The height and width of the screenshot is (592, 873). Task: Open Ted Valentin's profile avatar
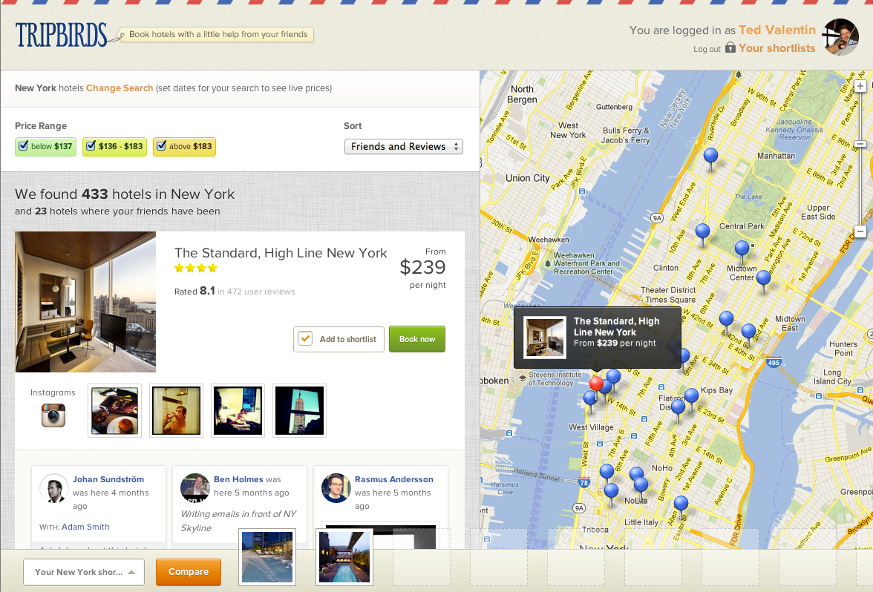coord(840,37)
